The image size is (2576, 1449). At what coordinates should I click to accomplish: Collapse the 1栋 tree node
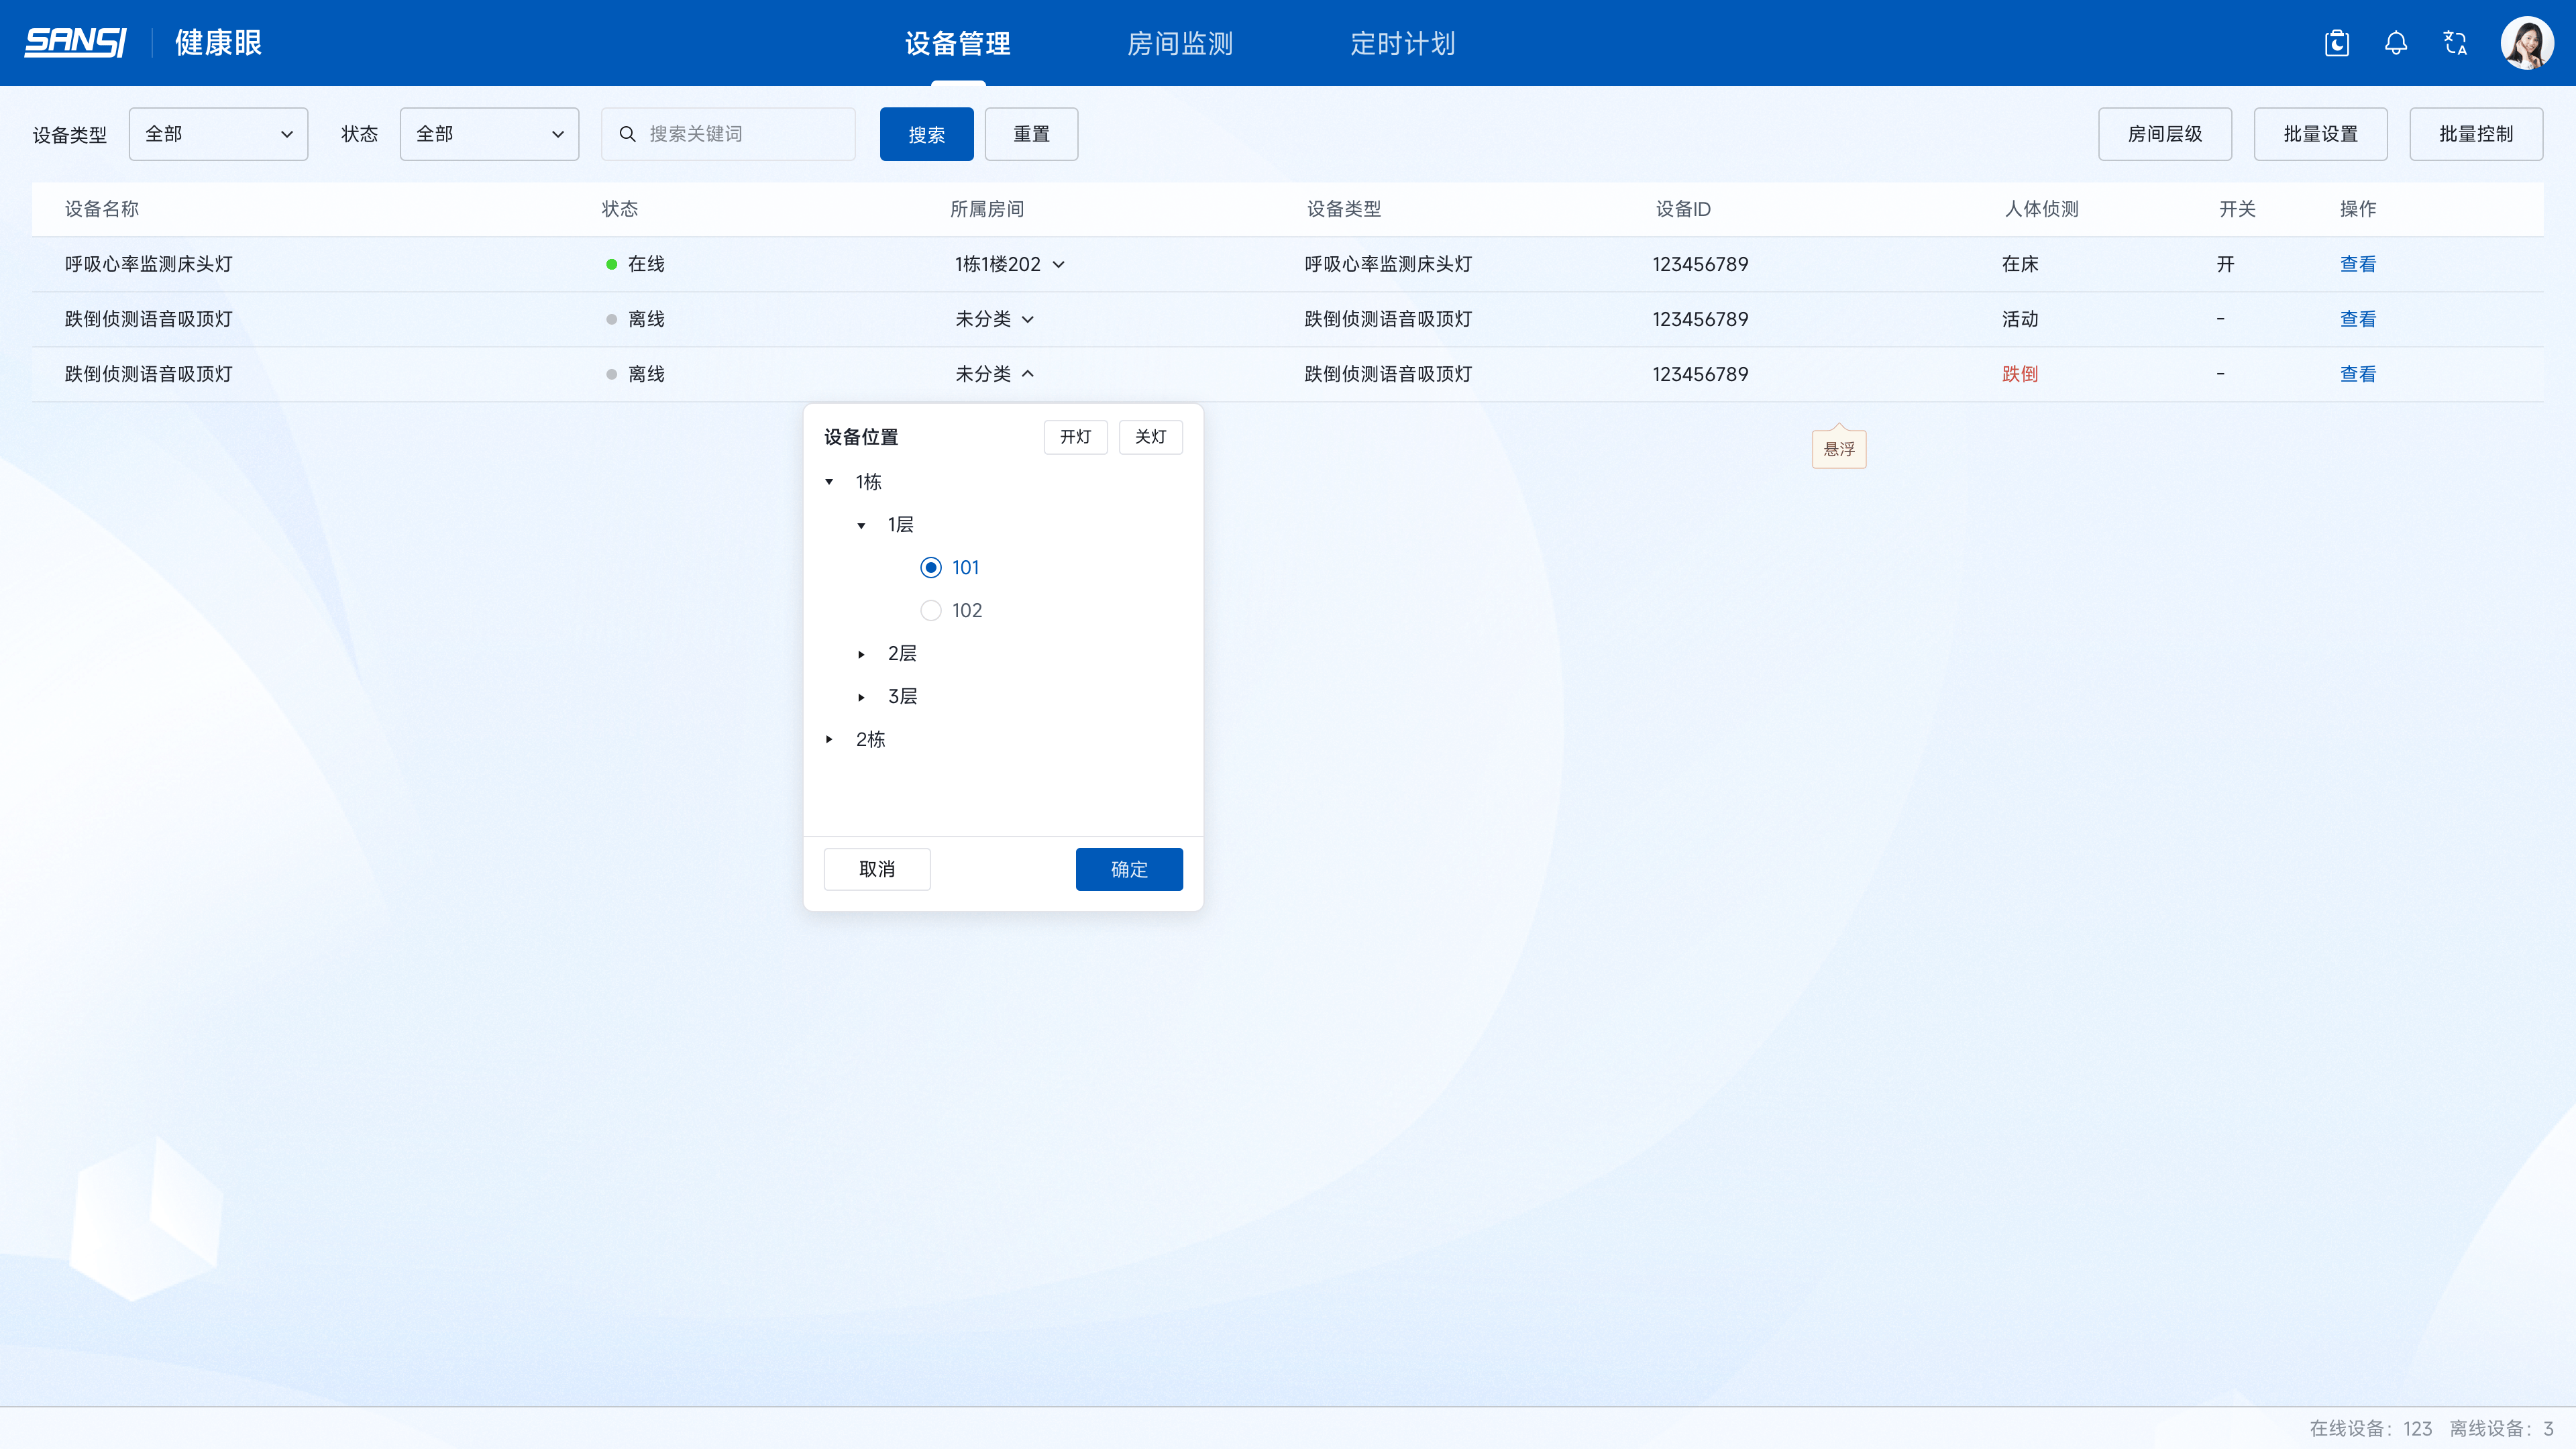[829, 482]
